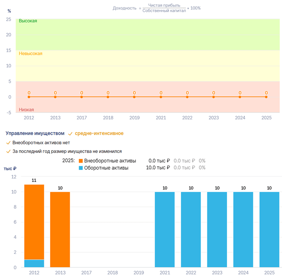Pick the 2019 marker on the orange line
Screen dimensions: 282x277
pos(134,97)
